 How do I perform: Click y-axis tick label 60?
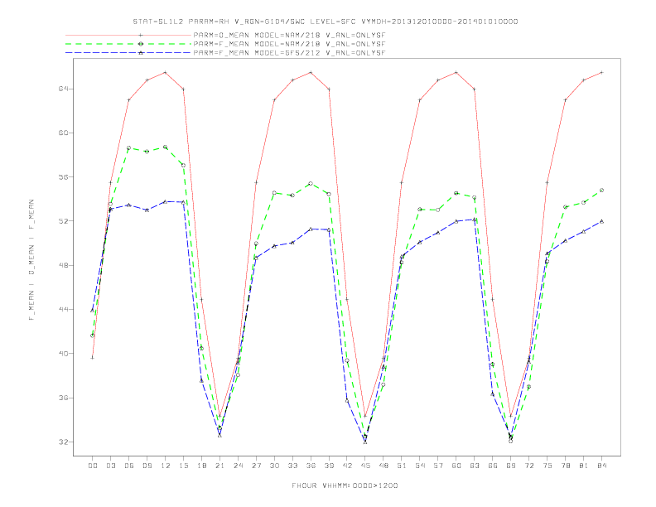(x=63, y=133)
